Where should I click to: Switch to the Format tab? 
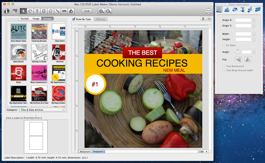click(x=25, y=19)
